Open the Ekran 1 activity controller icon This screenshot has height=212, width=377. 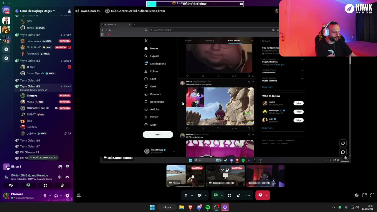coord(60,167)
